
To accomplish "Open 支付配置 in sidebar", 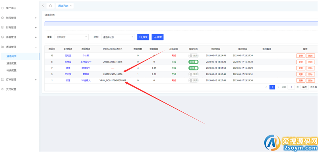I will tap(11, 89).
